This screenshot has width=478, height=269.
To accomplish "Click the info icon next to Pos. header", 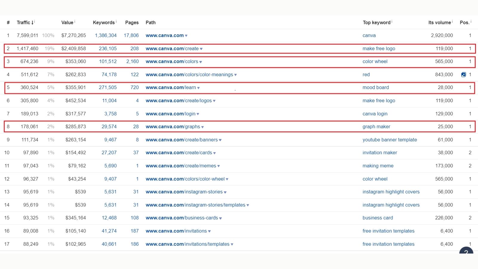I will coord(471,21).
